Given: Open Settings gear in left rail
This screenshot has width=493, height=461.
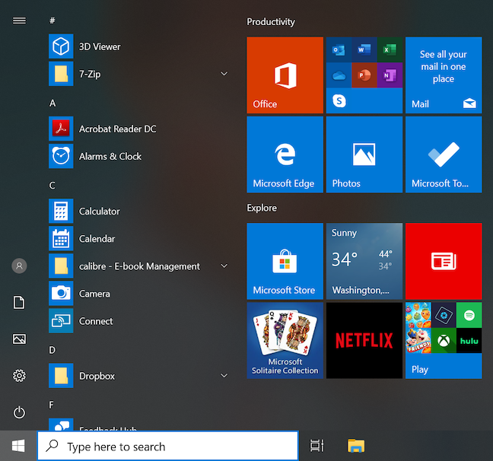Looking at the screenshot, I should point(20,376).
